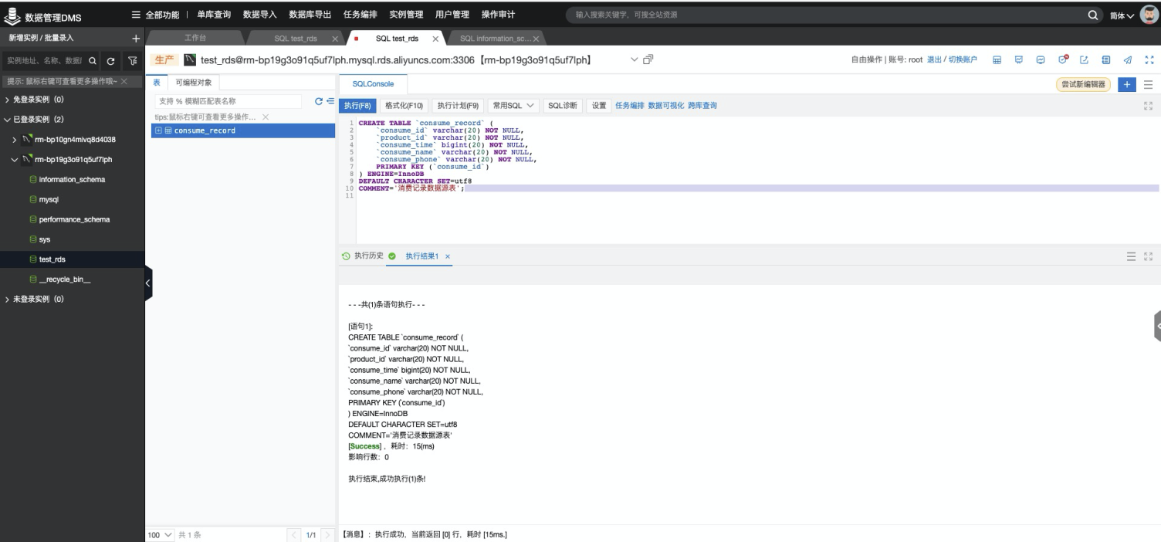Expand the rm-bp10gn4mivq8d4038 instance
The image size is (1161, 542).
(x=15, y=140)
